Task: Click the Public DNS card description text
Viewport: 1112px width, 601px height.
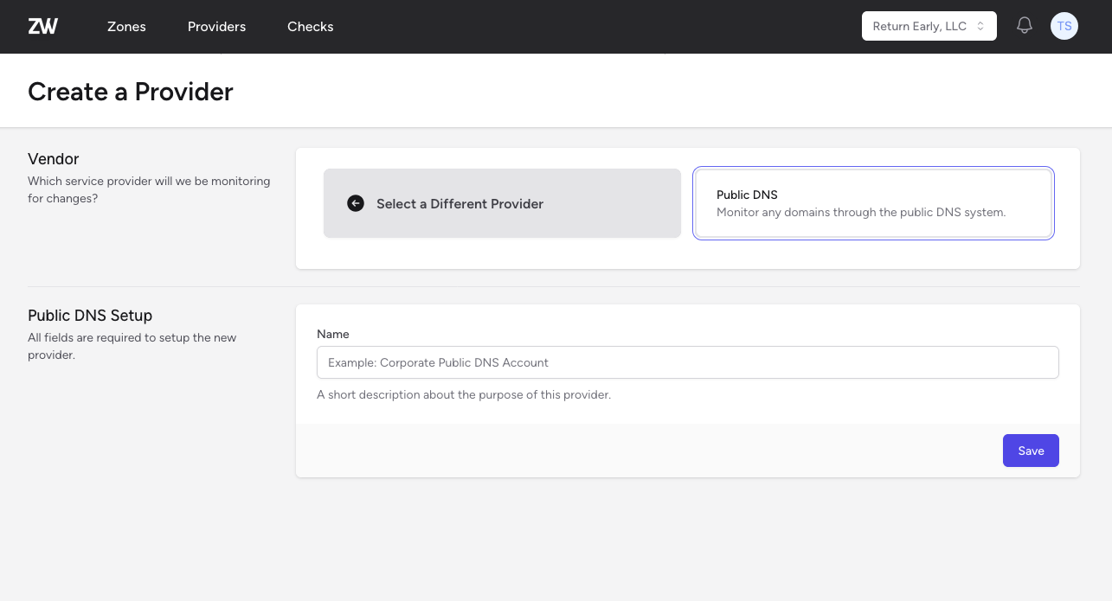Action: click(x=860, y=212)
